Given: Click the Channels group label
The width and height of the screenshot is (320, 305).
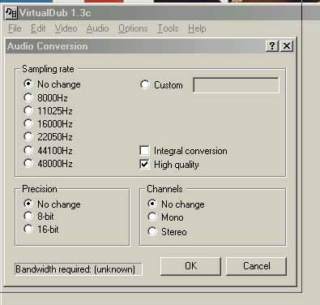Looking at the screenshot, I should [x=164, y=189].
